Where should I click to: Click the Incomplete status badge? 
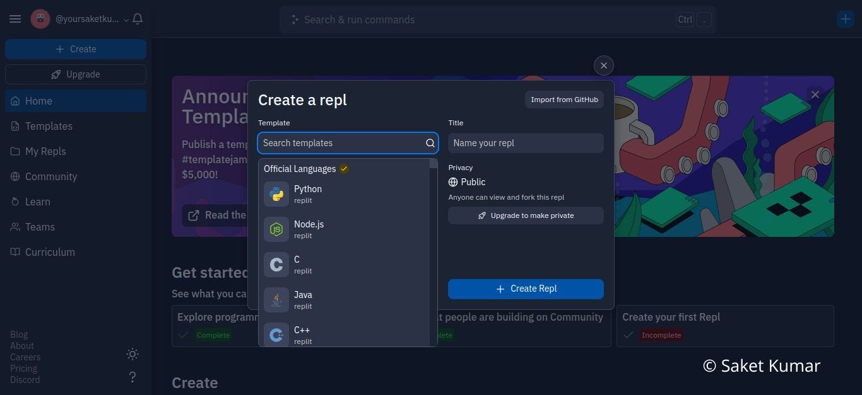tap(661, 335)
